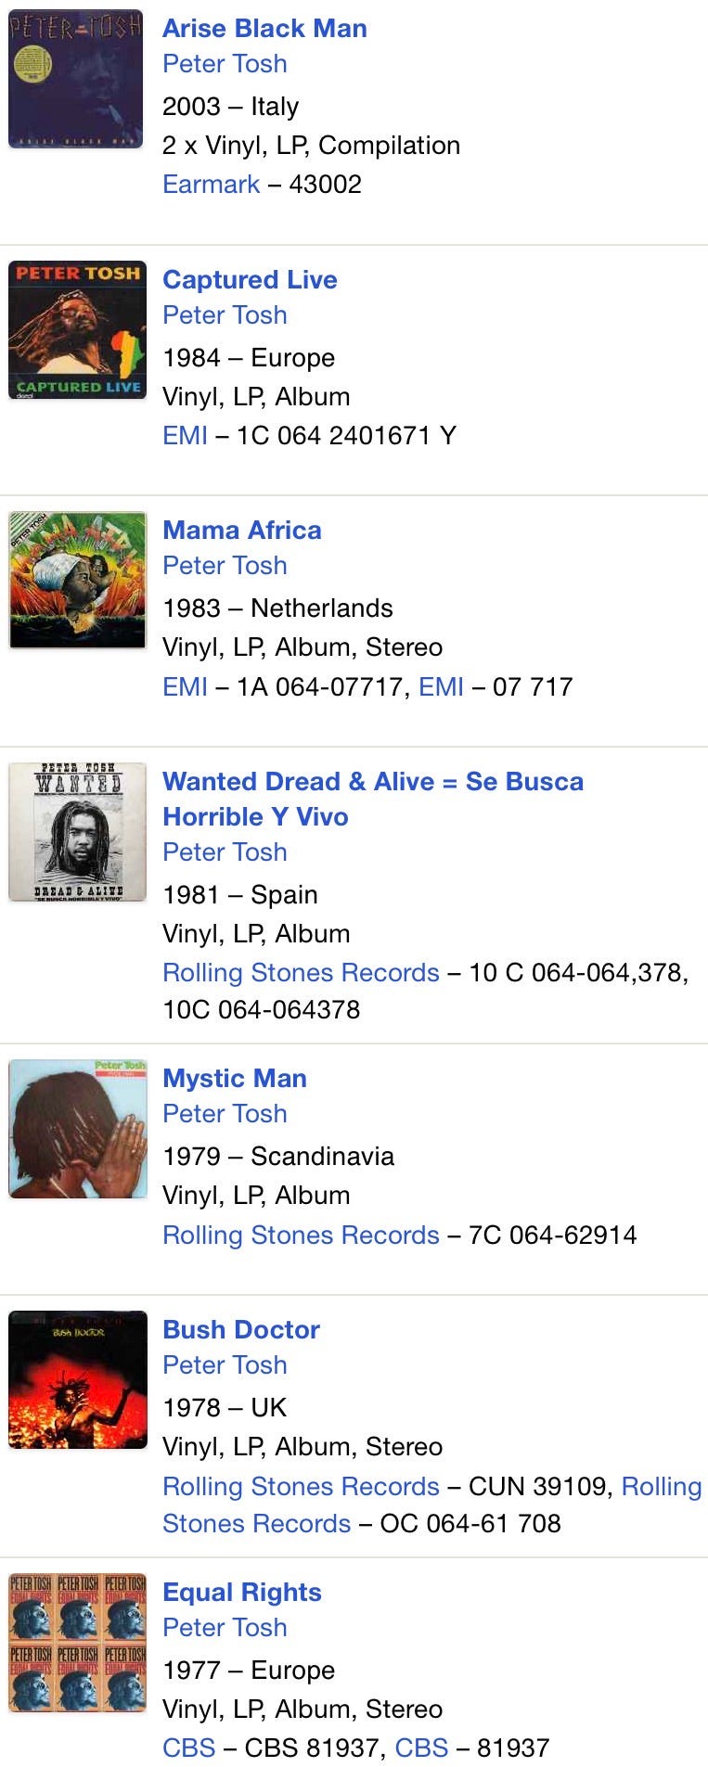This screenshot has width=708, height=1767.
Task: Open the Bush Doctor cover image
Action: click(77, 1379)
